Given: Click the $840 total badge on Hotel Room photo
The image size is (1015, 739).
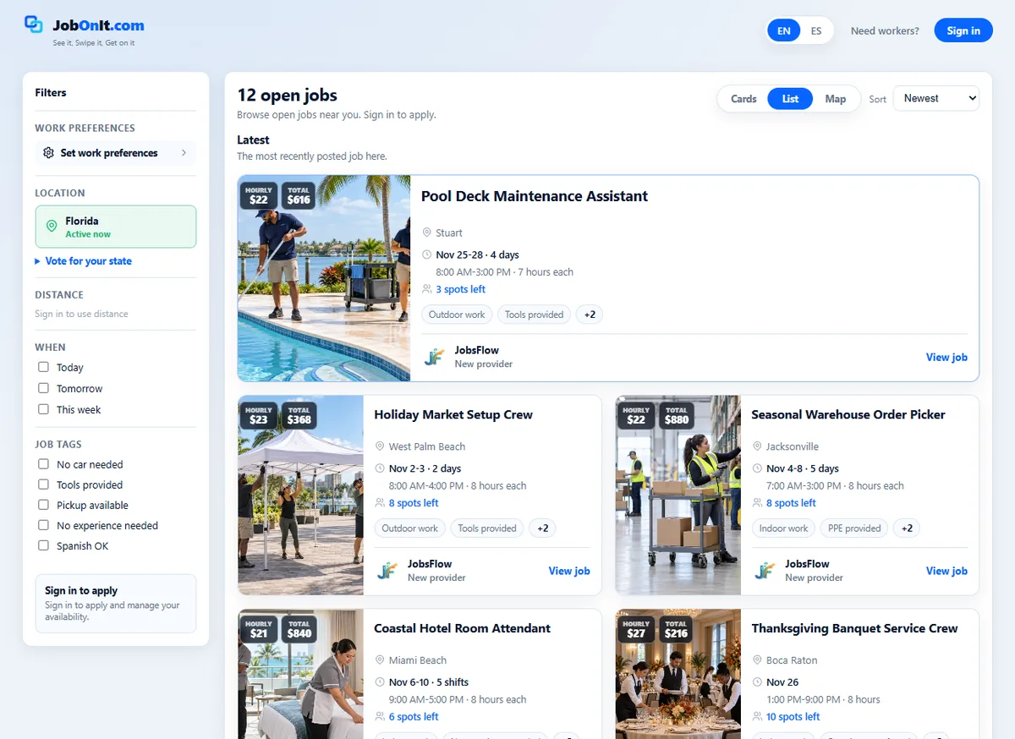Looking at the screenshot, I should 299,629.
